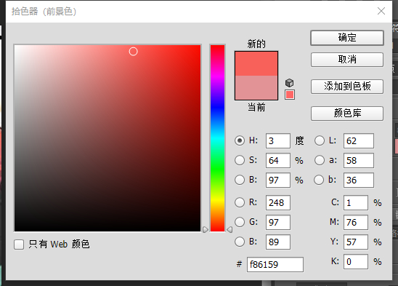Click the 当前 current color swatch
The width and height of the screenshot is (398, 286).
(x=256, y=88)
